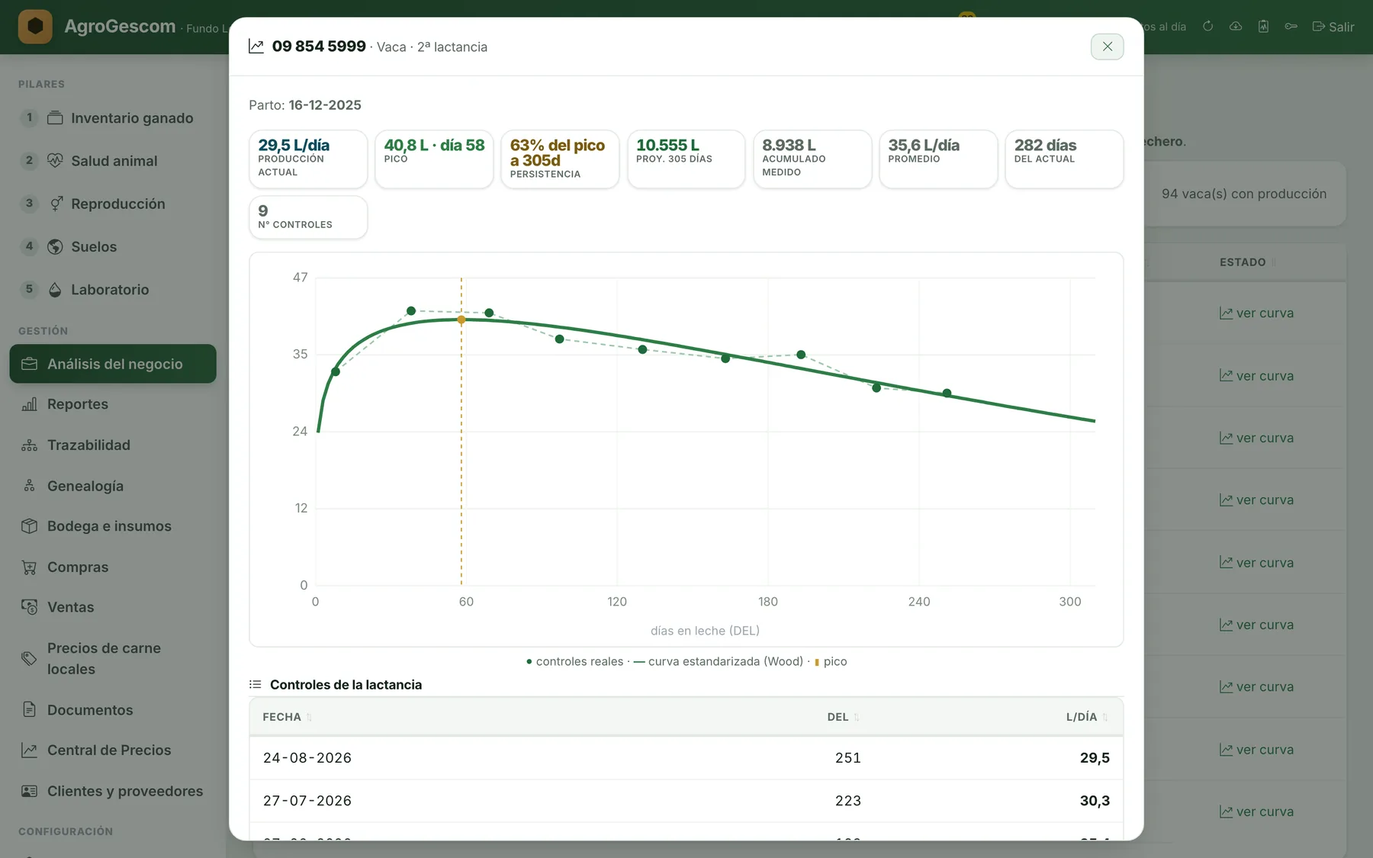Click the Genealogía tree icon
1373x858 pixels.
point(29,486)
